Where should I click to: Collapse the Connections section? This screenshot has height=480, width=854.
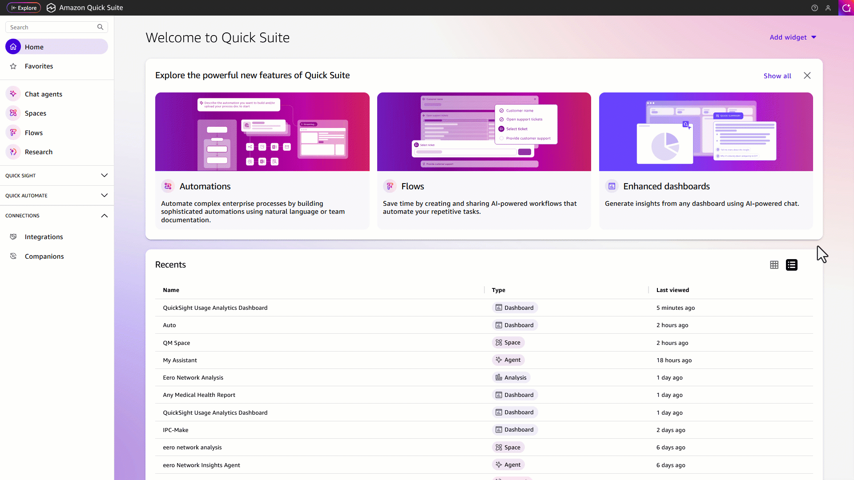tap(104, 216)
